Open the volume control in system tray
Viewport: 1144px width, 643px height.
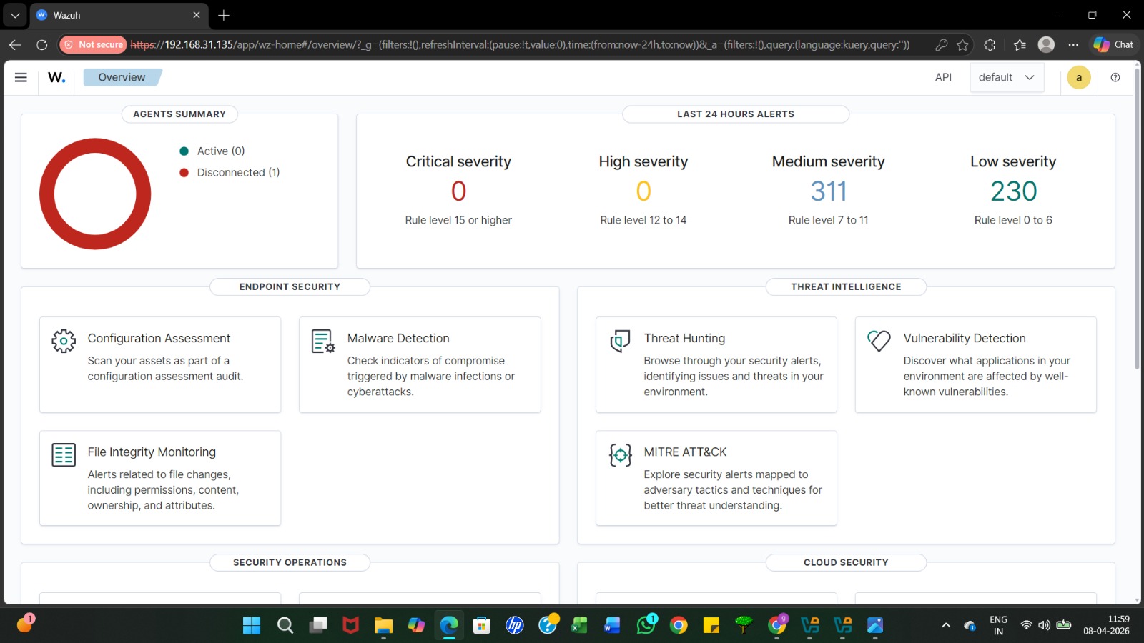1045,625
